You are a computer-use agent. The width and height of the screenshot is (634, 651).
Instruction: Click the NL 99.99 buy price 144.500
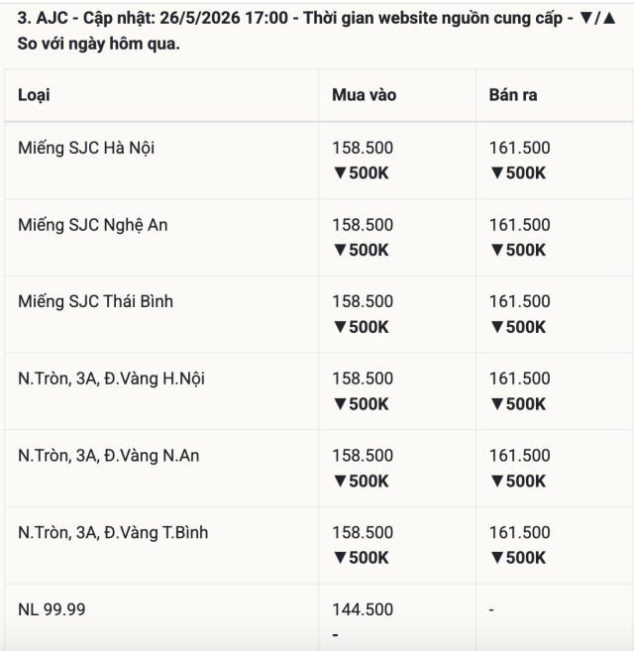pos(363,609)
